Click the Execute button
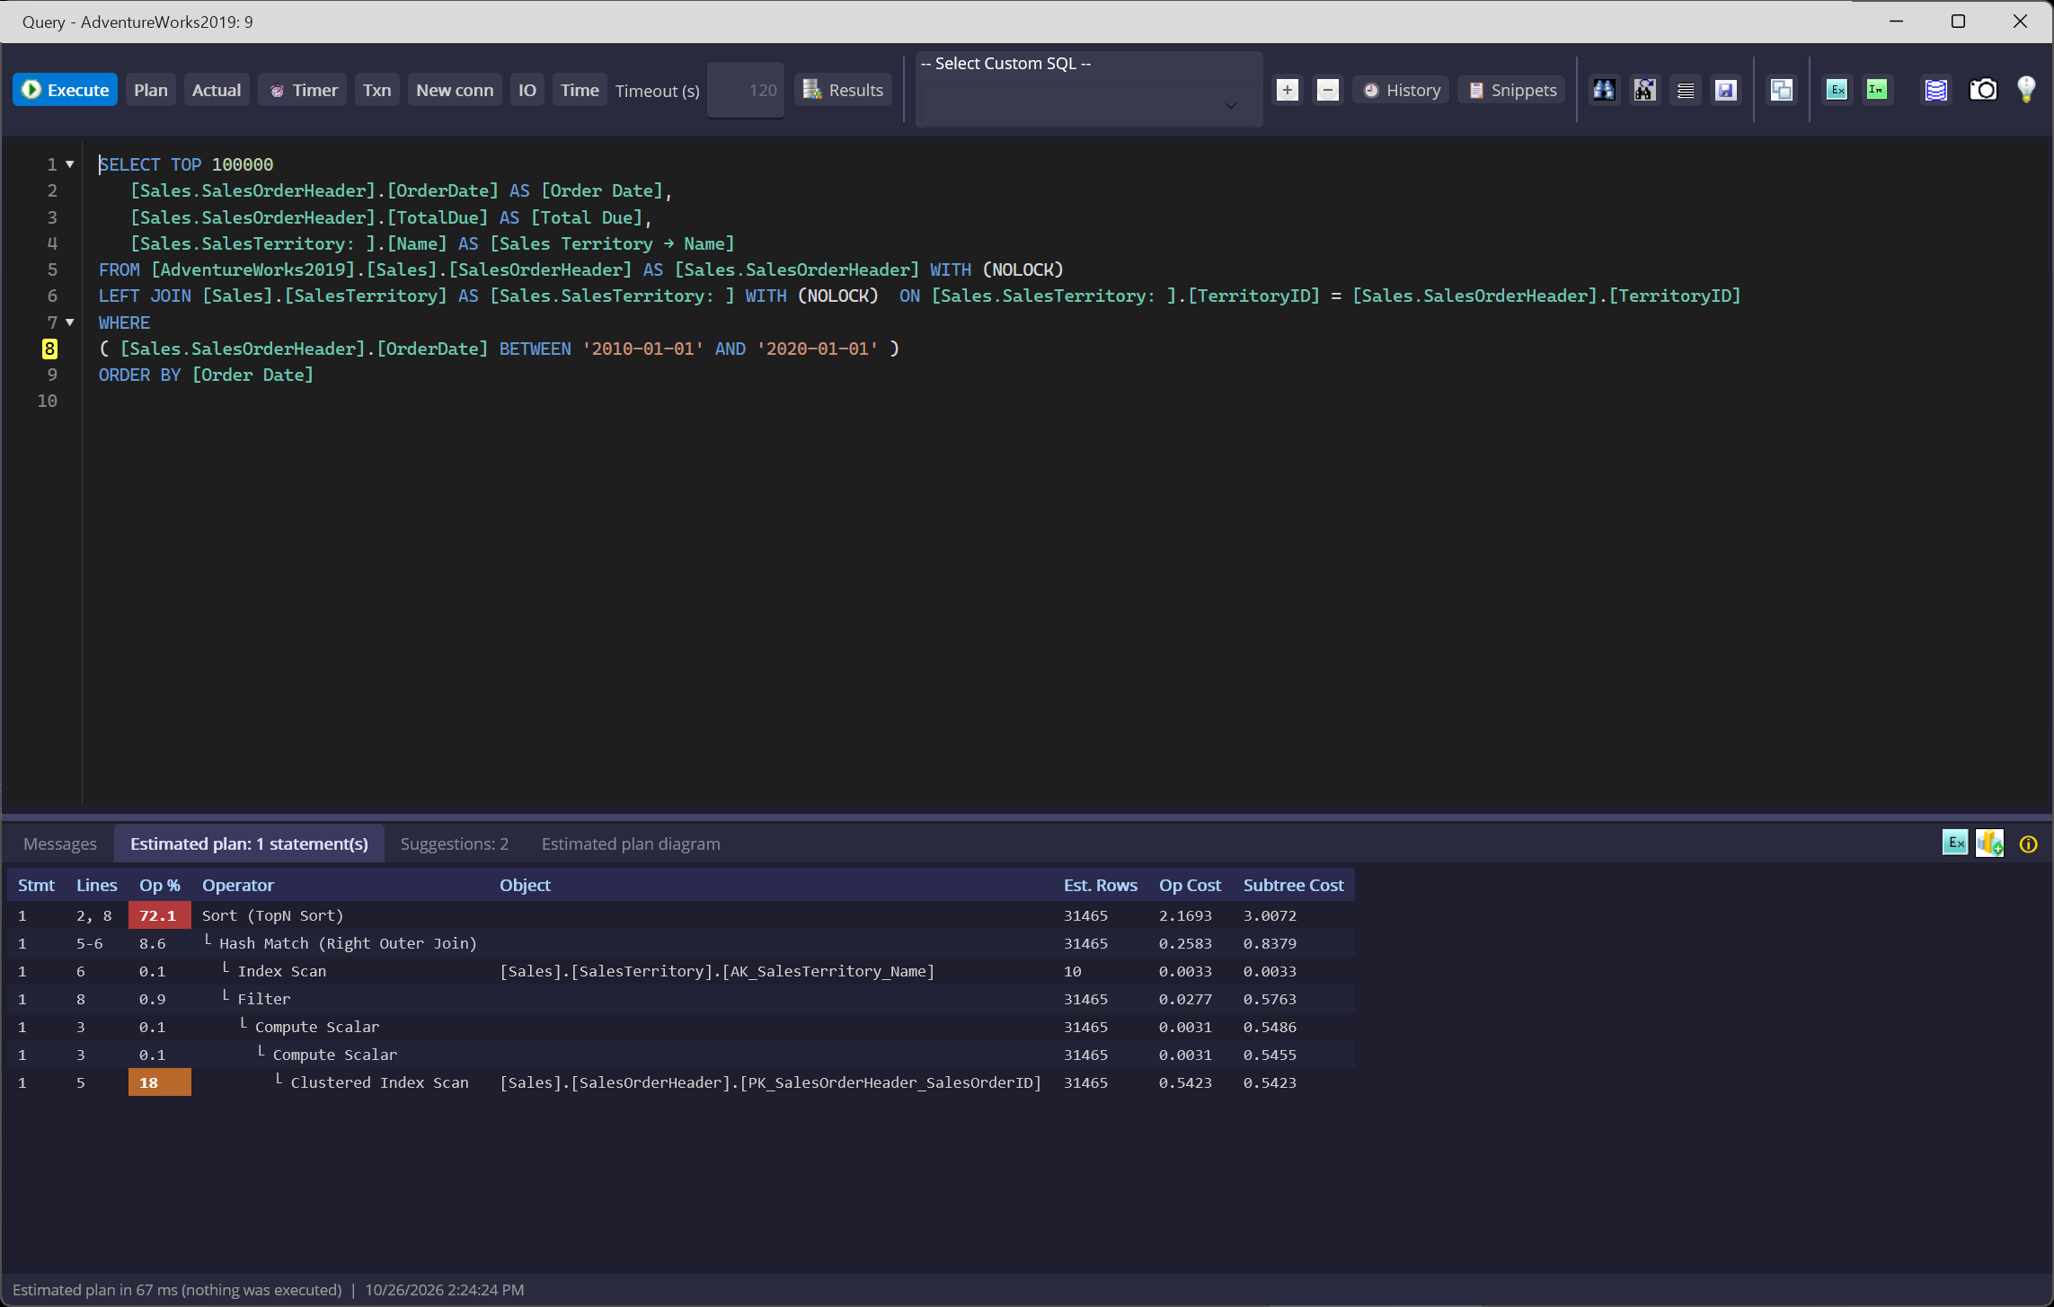This screenshot has width=2054, height=1307. 65,90
